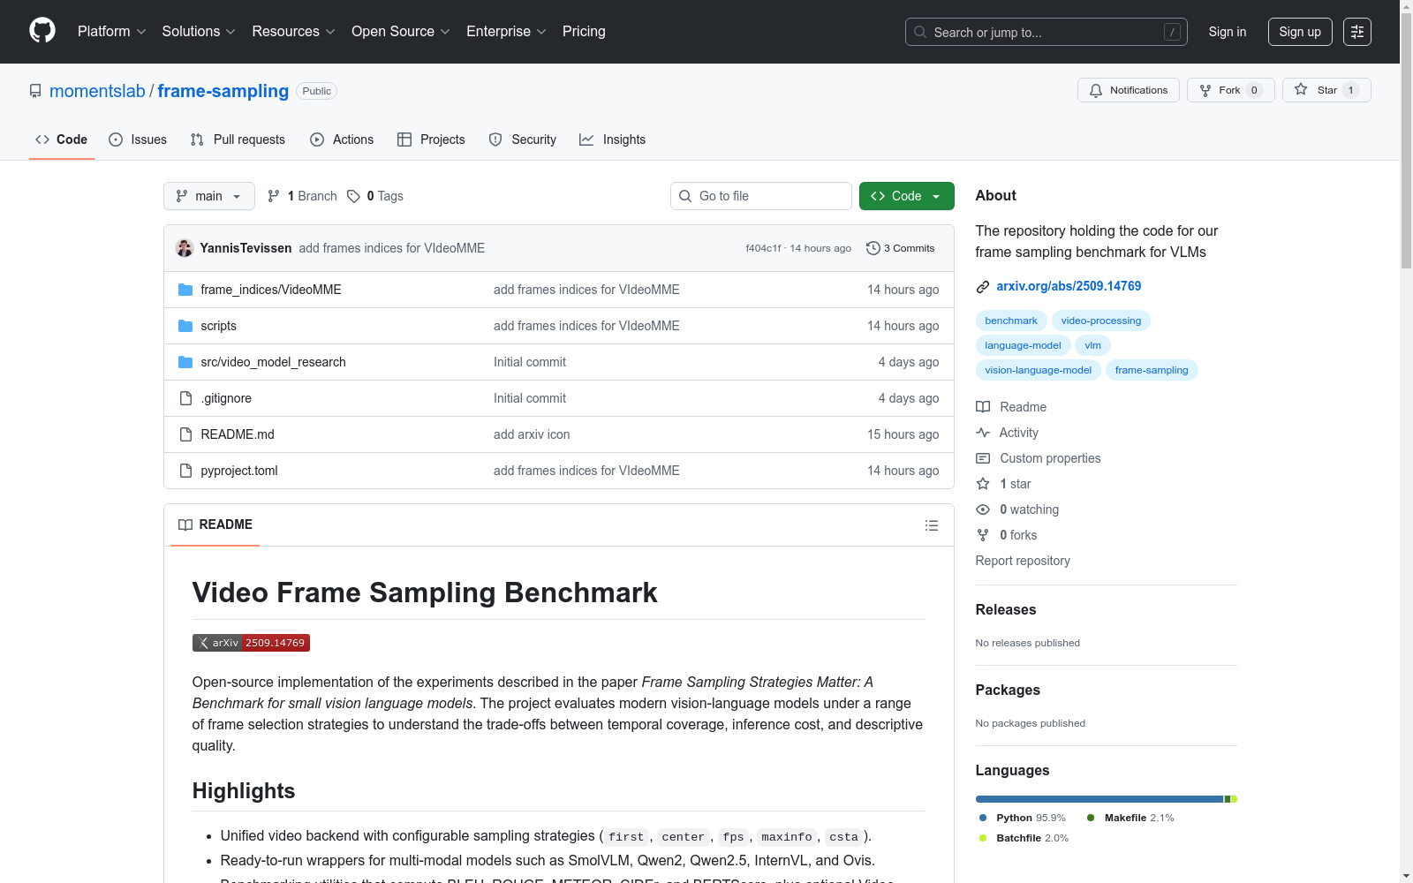
Task: Click the Batchfile language yellow dot
Action: click(983, 838)
